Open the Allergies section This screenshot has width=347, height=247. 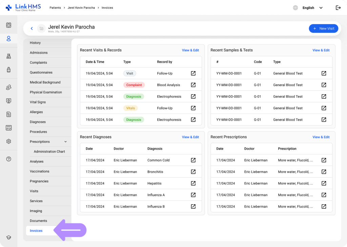[x=36, y=112]
